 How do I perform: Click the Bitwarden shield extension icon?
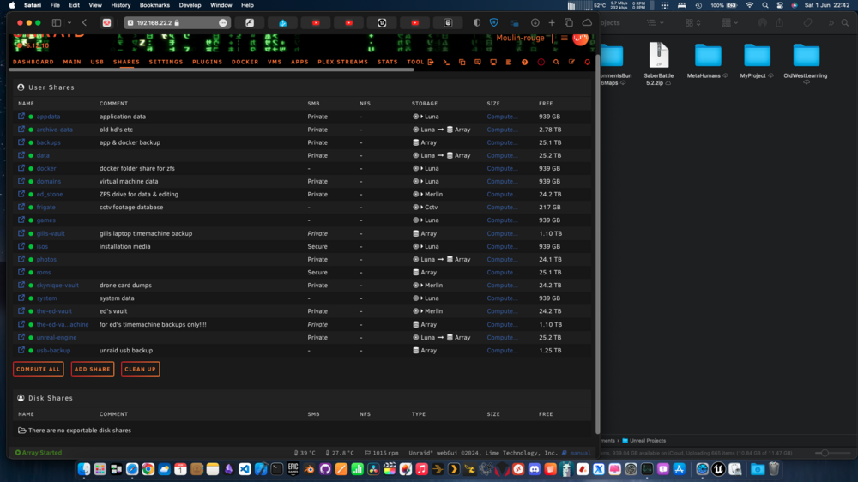pyautogui.click(x=494, y=23)
